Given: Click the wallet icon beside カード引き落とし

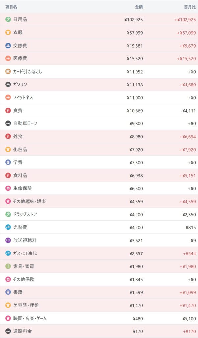Looking at the screenshot, I should pyautogui.click(x=8, y=71).
